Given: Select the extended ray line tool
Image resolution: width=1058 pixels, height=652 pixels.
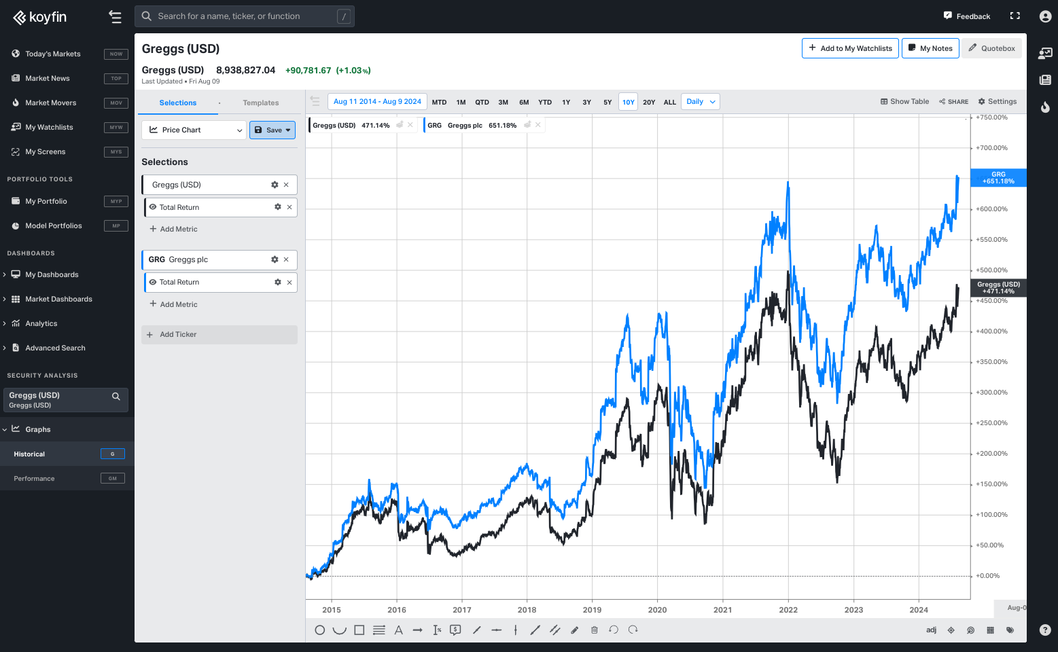Looking at the screenshot, I should (x=535, y=630).
